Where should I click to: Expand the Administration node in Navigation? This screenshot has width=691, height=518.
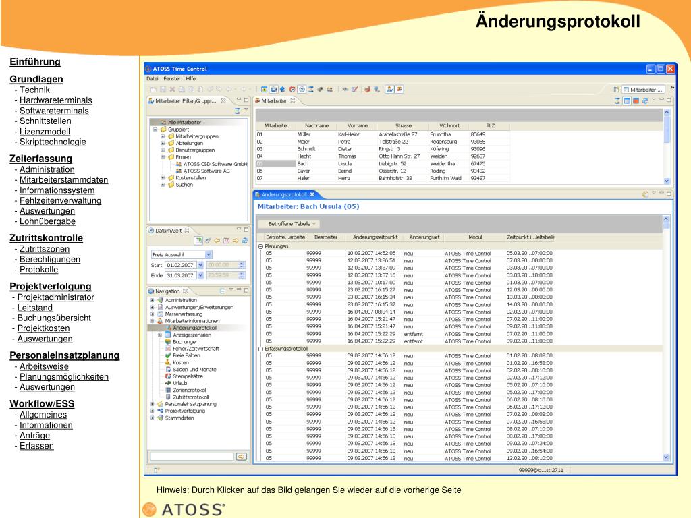pyautogui.click(x=152, y=300)
